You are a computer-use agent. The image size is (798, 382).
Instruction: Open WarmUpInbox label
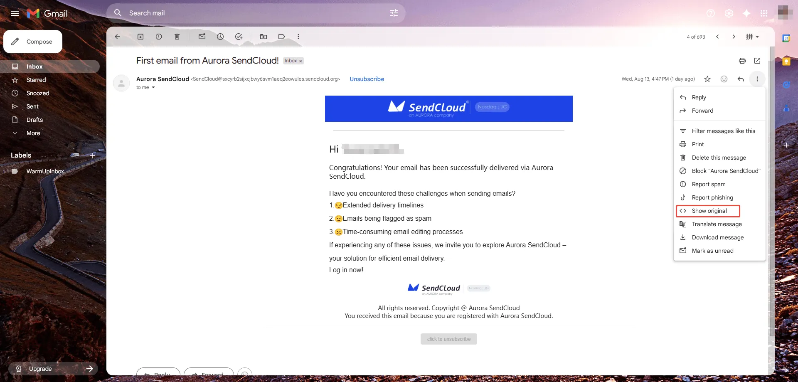pos(50,171)
